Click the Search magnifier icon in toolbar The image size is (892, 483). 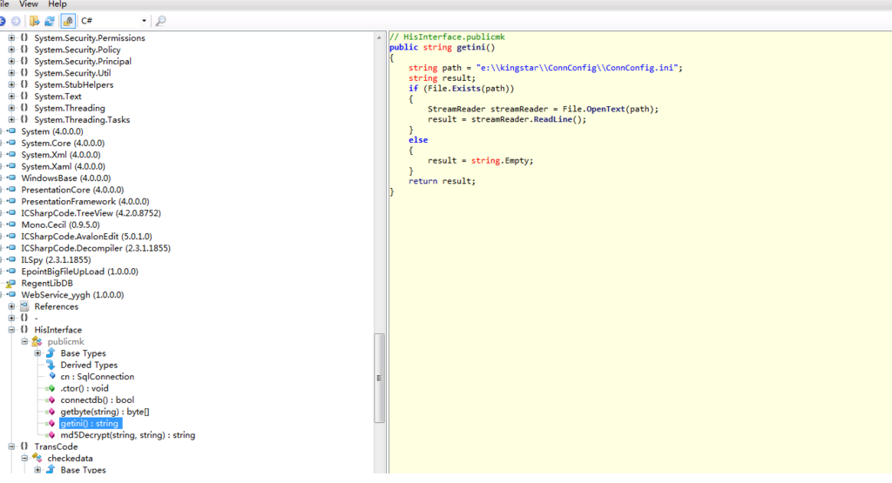pos(161,20)
